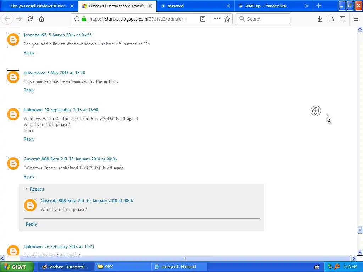Open Guscraft 808 Beta 2.0 reply author link
Image resolution: width=363 pixels, height=272 pixels.
click(62, 201)
